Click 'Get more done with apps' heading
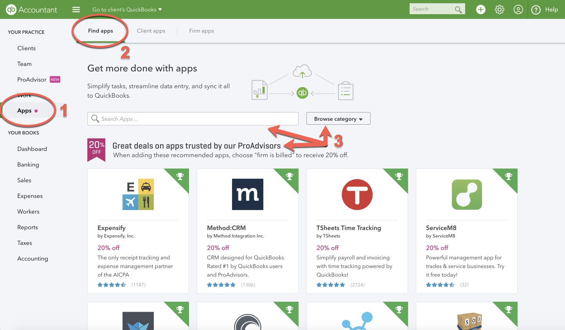Viewport: 565px width, 330px height. [x=142, y=68]
